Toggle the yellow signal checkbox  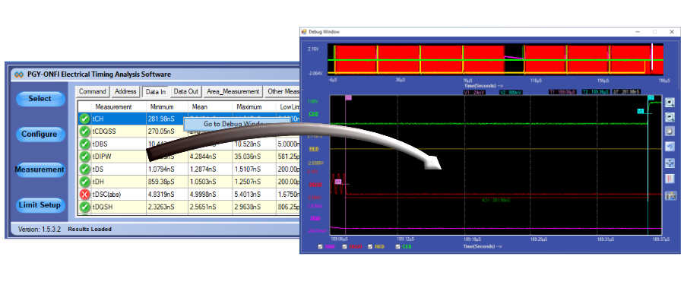pyautogui.click(x=370, y=247)
